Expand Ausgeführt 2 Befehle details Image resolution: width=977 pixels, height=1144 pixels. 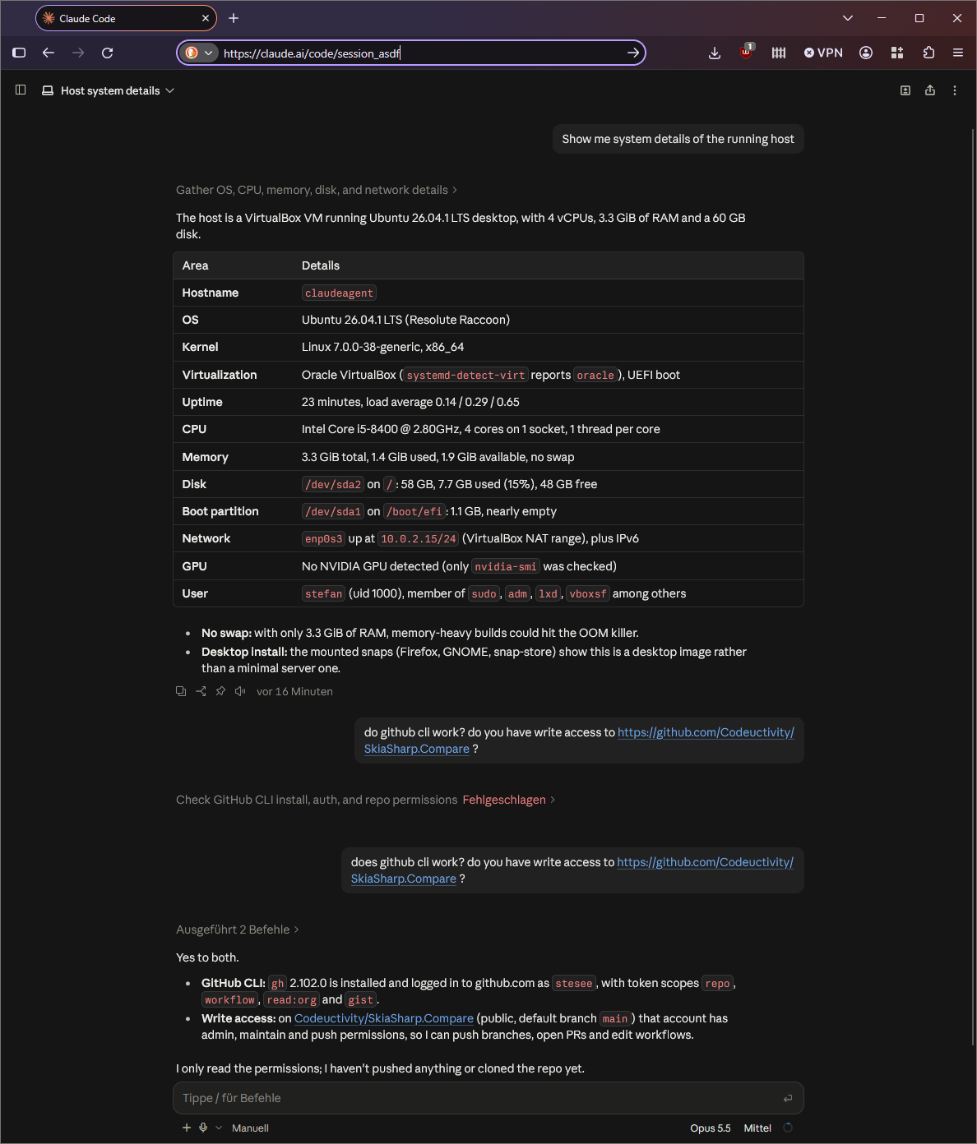coord(238,930)
